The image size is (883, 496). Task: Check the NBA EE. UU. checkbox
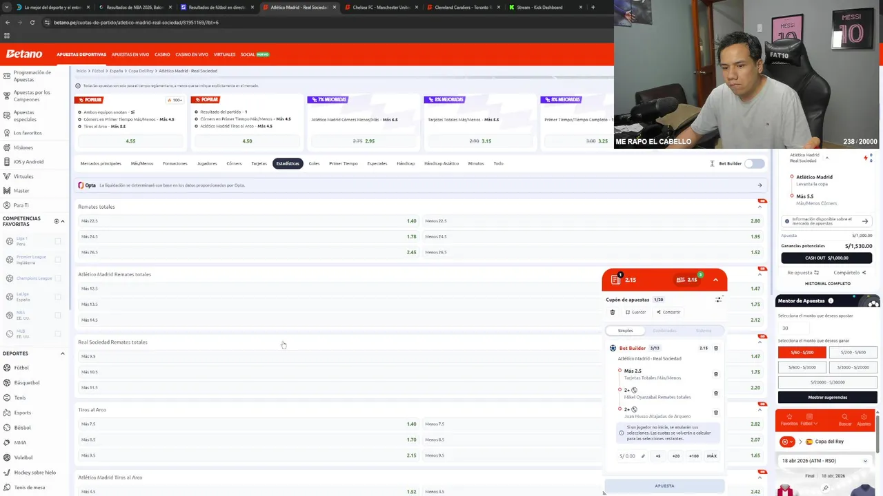click(x=58, y=316)
